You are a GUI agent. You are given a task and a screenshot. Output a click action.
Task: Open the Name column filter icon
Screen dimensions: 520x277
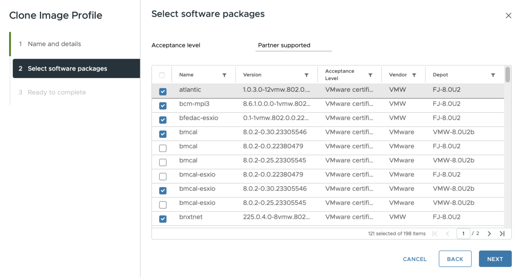[x=224, y=75]
